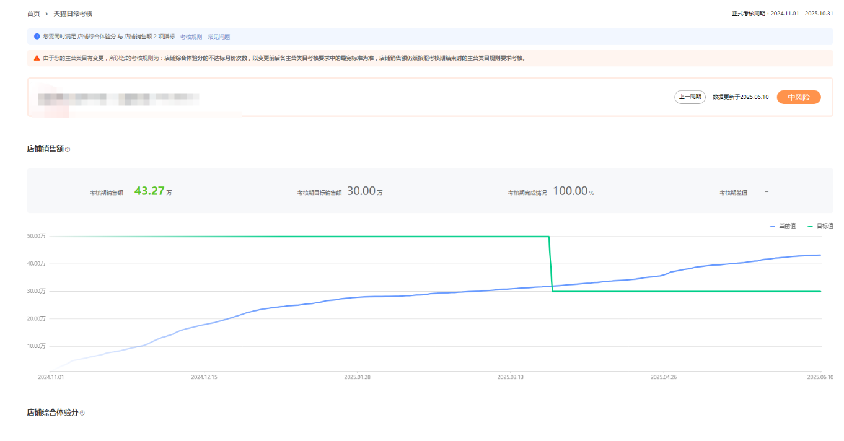Click the blurred shop name text
844x441 pixels.
(x=118, y=98)
